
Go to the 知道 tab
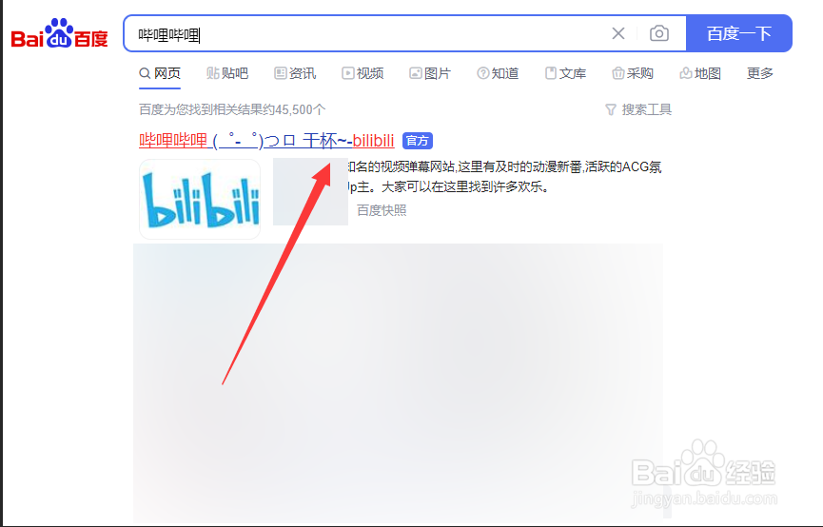click(498, 73)
